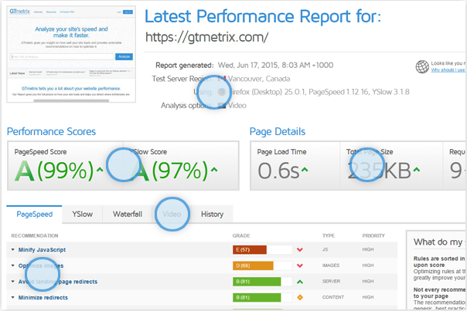Image resolution: width=467 pixels, height=311 pixels.
Task: Open the Minimize redirects link
Action: [x=43, y=298]
